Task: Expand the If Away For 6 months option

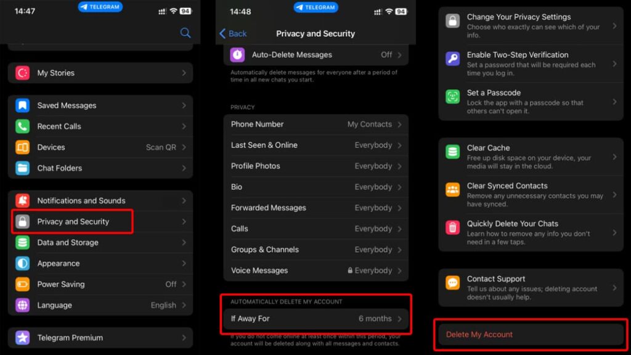Action: (x=315, y=319)
